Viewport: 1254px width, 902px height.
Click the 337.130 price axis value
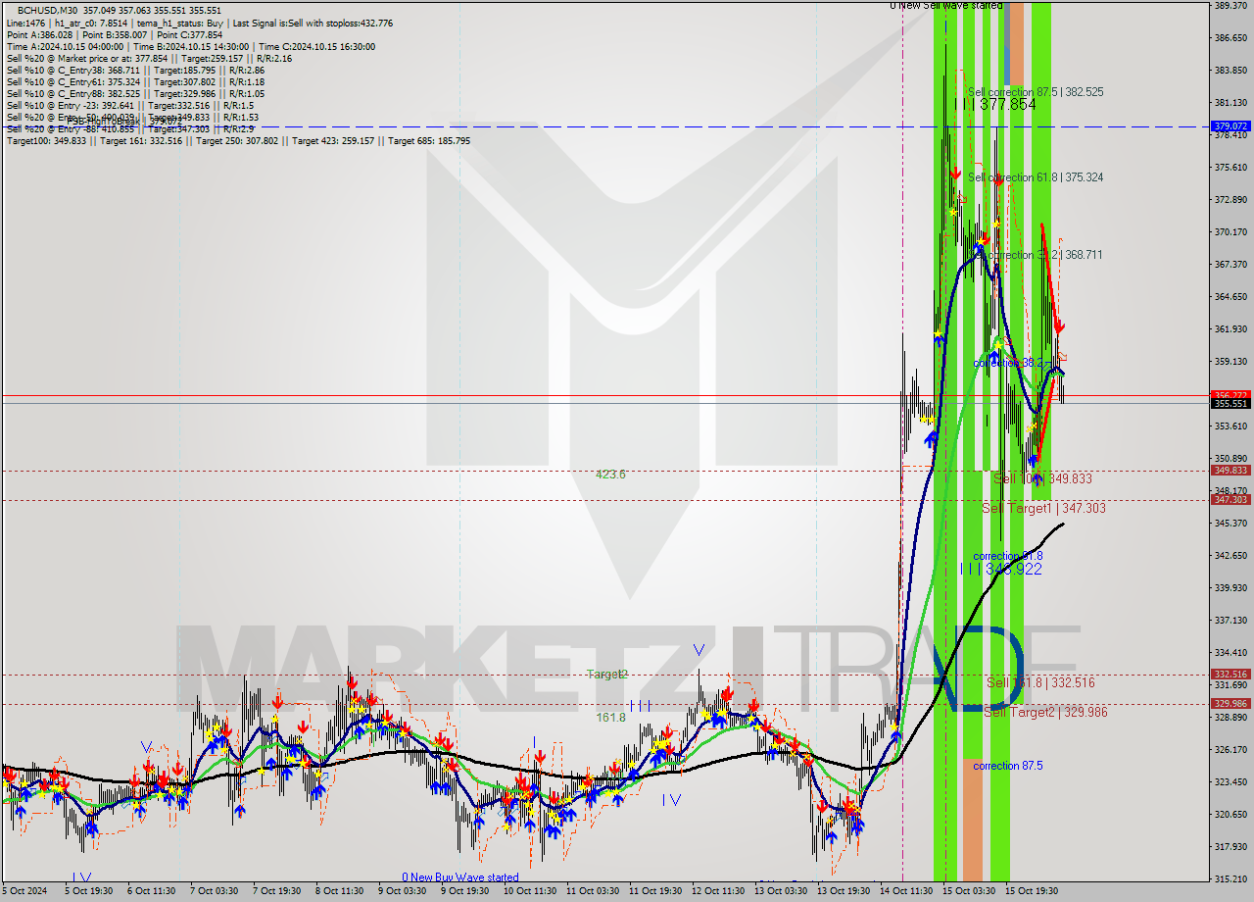pos(1230,621)
